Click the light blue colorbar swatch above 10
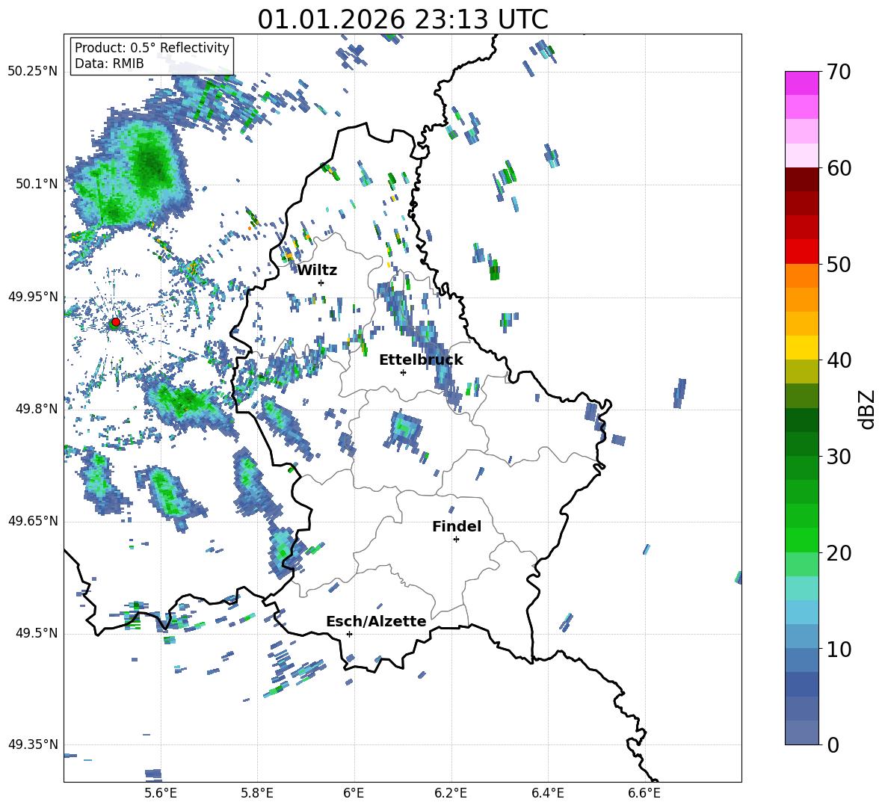 801,612
